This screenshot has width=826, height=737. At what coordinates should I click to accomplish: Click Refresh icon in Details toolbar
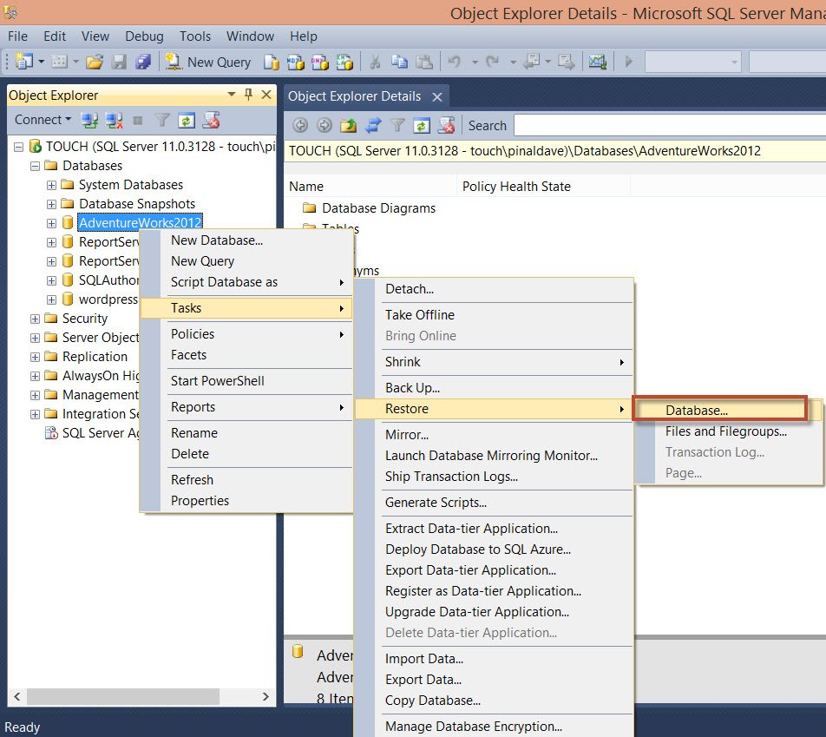422,126
